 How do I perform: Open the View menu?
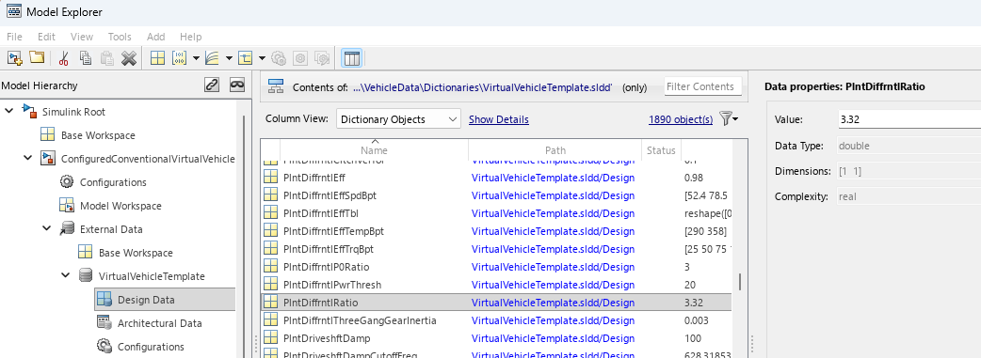pos(82,37)
